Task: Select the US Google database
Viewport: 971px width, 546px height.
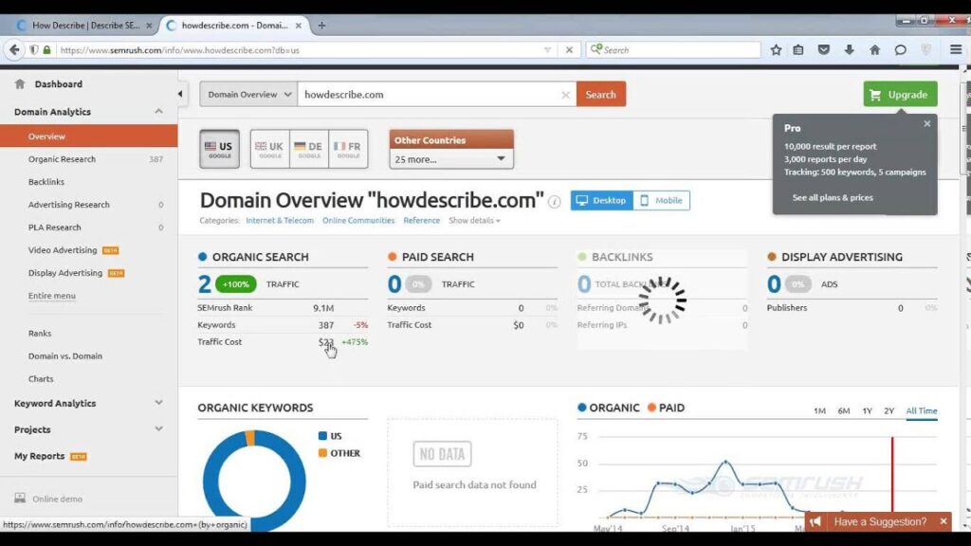Action: [219, 149]
